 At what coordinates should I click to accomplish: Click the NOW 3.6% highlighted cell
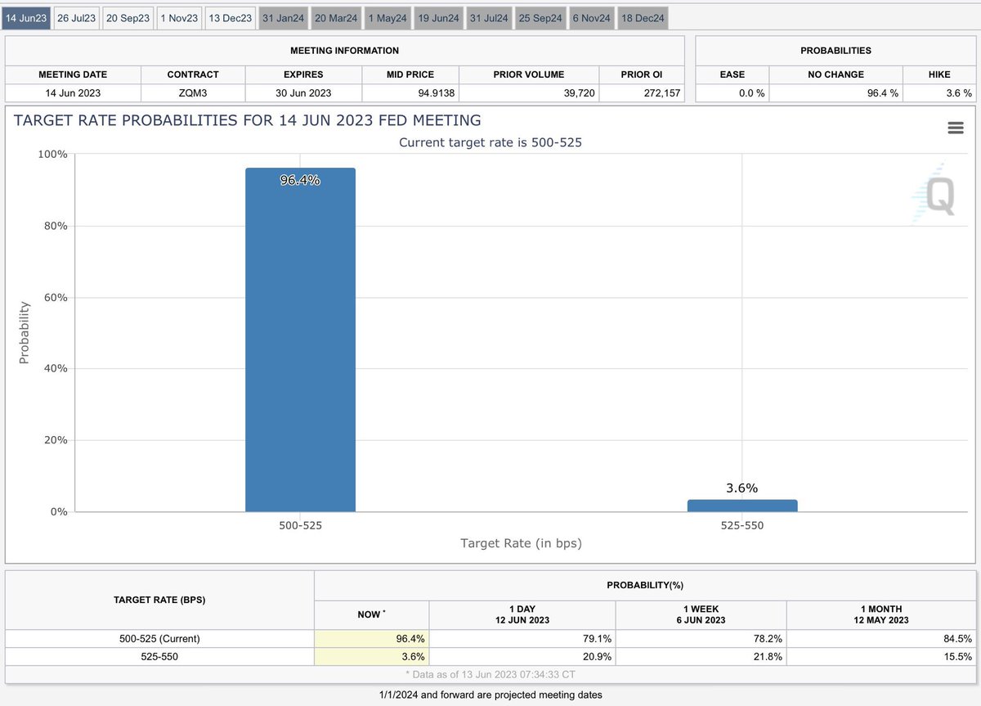point(371,657)
